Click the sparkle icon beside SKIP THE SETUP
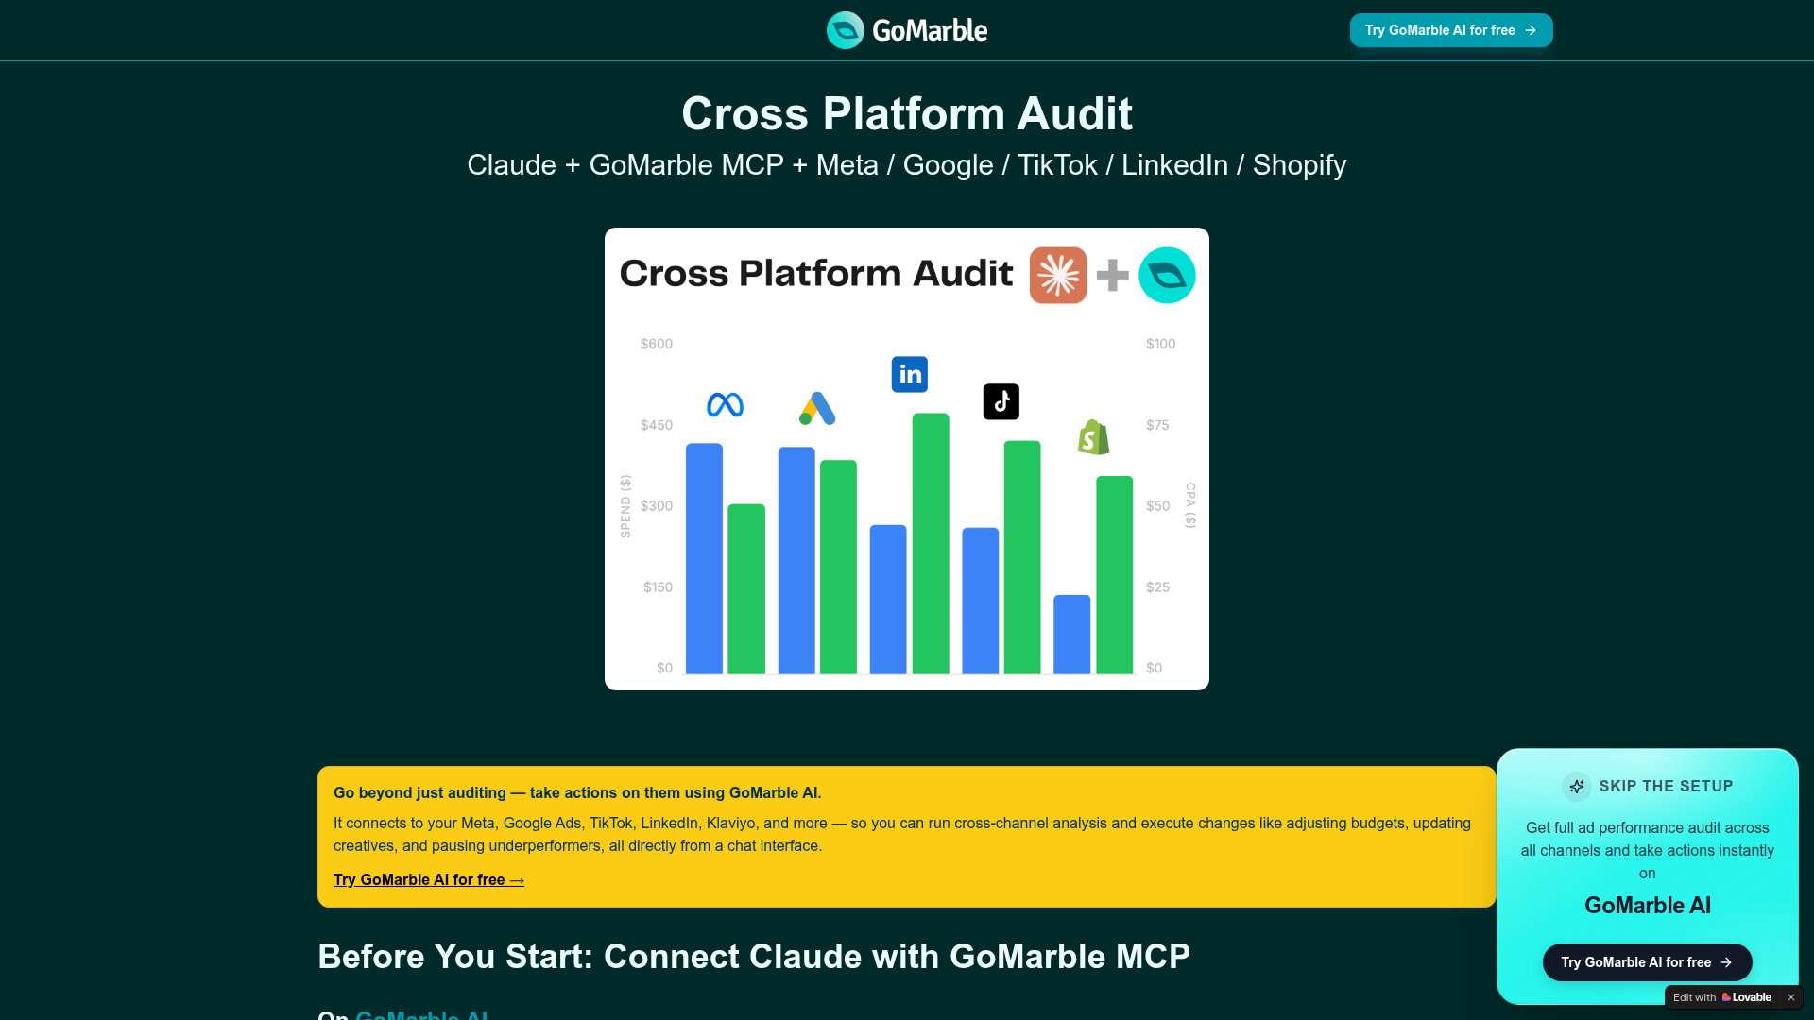 (1576, 786)
